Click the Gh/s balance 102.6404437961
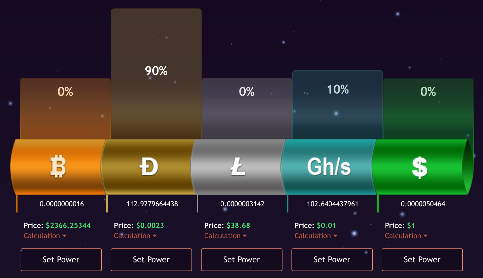 click(x=332, y=204)
